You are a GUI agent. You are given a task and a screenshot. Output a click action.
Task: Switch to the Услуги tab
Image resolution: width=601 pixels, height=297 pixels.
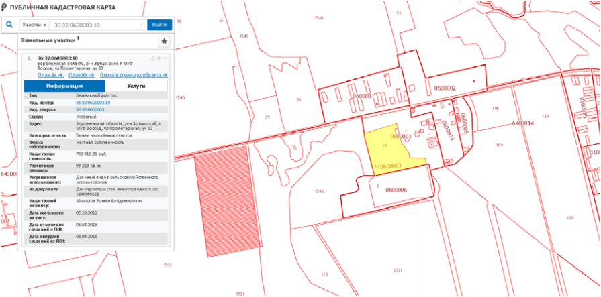pyautogui.click(x=136, y=86)
